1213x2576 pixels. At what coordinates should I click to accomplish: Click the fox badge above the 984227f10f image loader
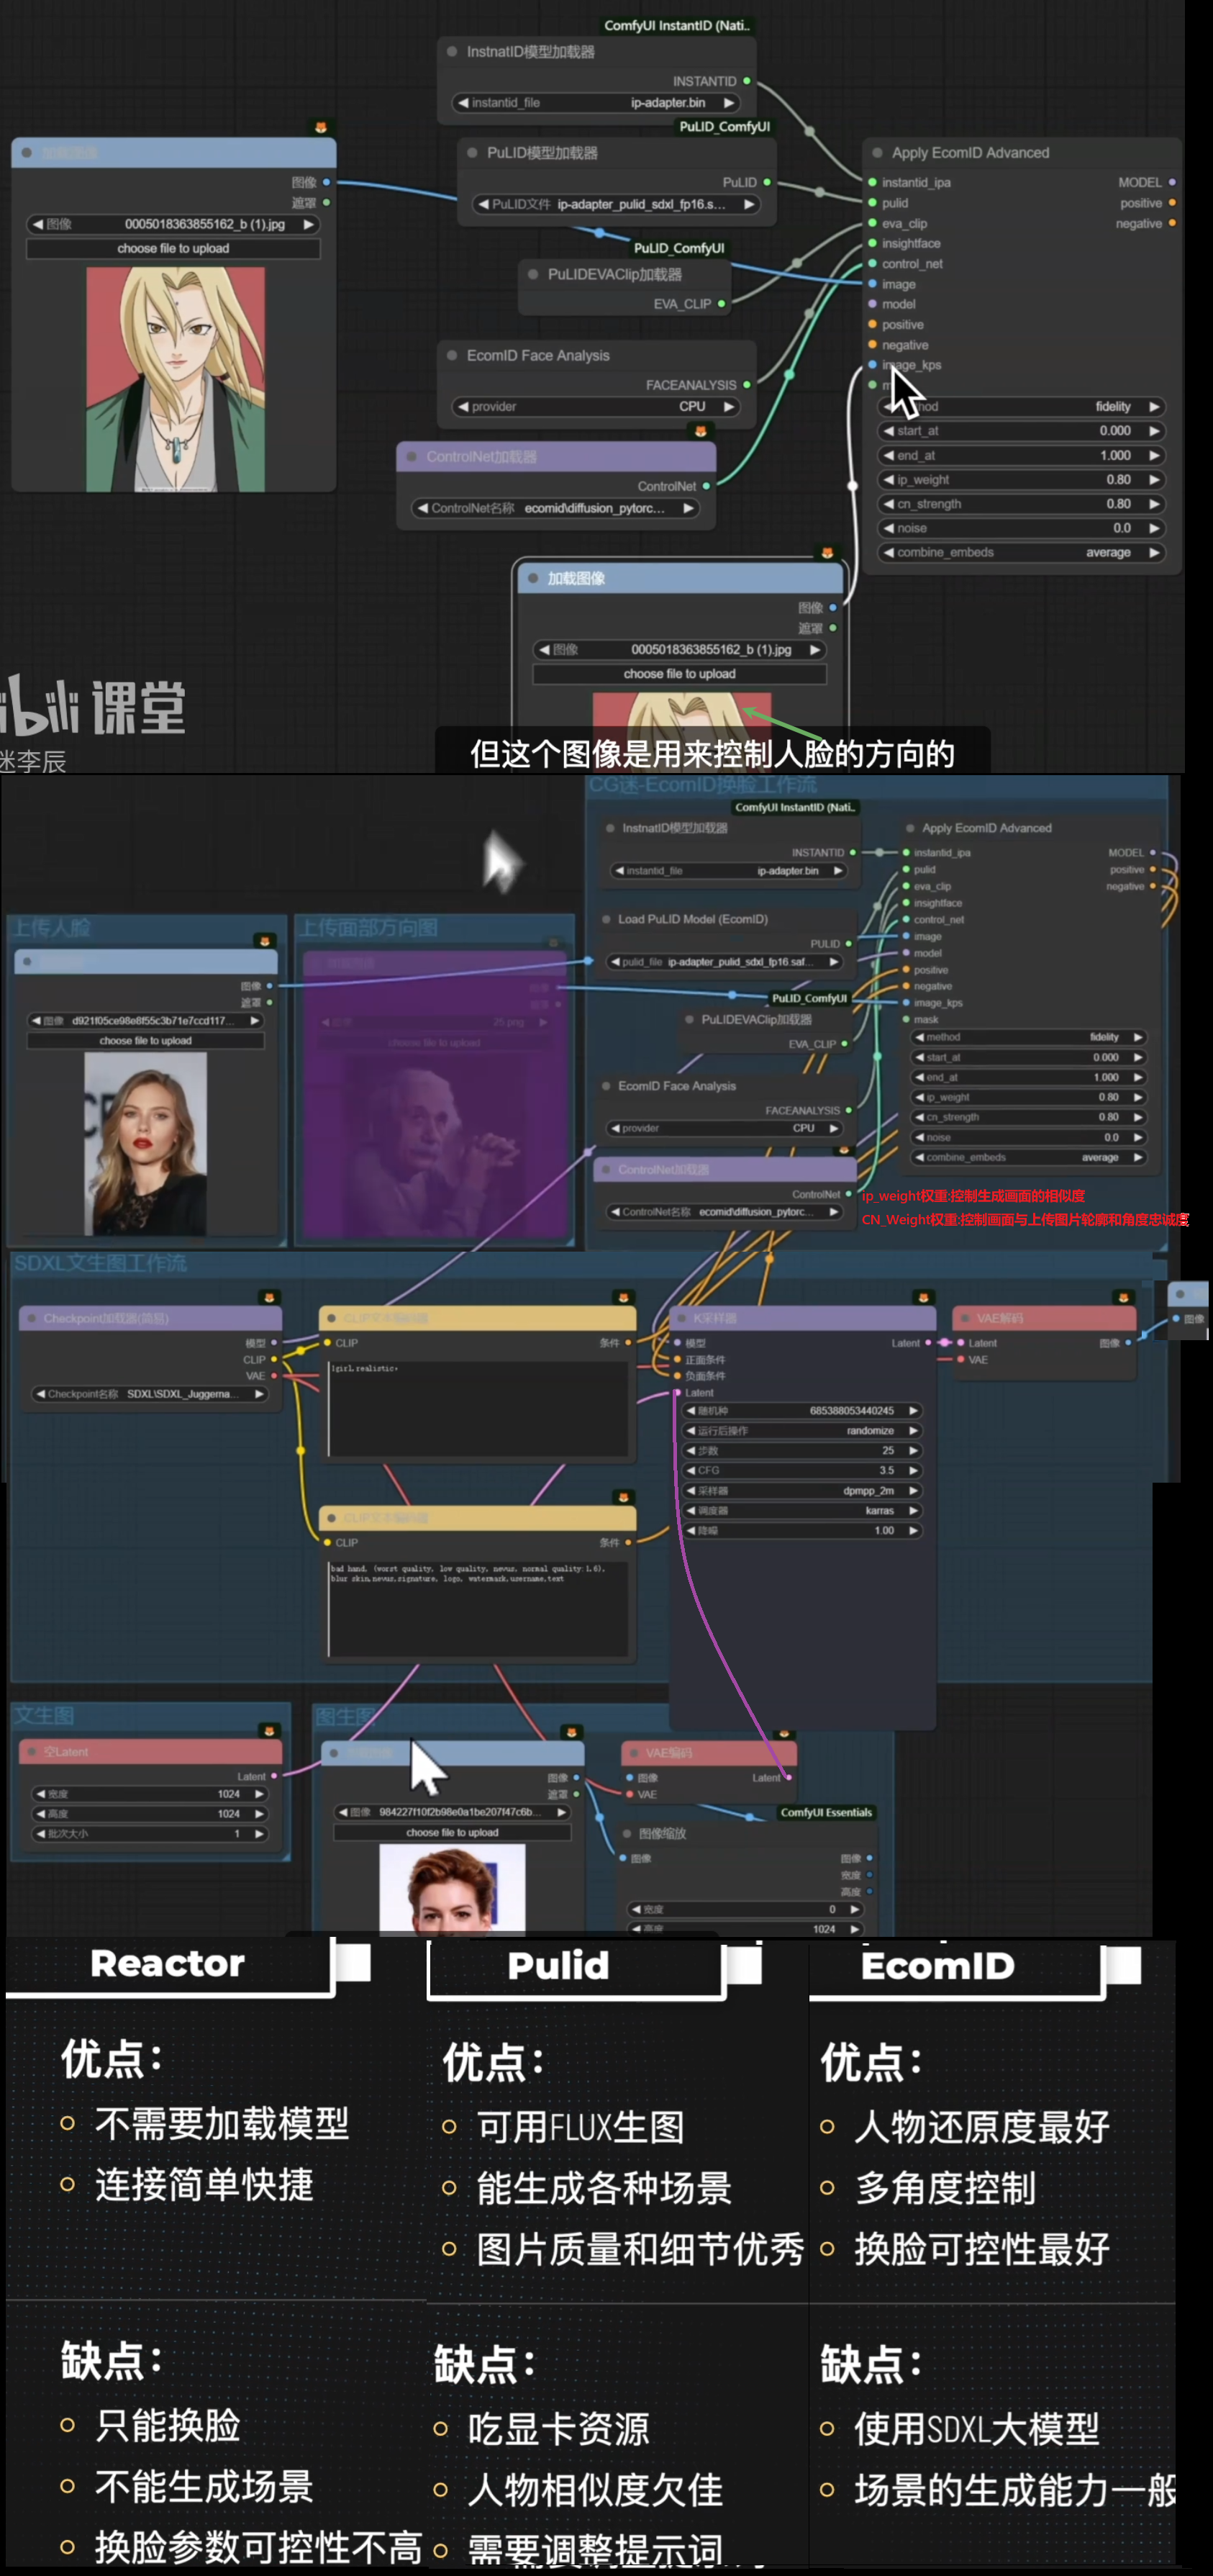571,1731
